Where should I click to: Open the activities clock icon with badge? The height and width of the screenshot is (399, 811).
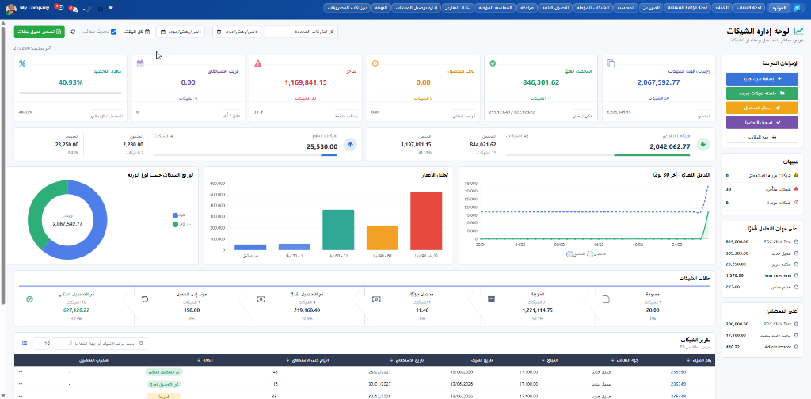point(60,8)
